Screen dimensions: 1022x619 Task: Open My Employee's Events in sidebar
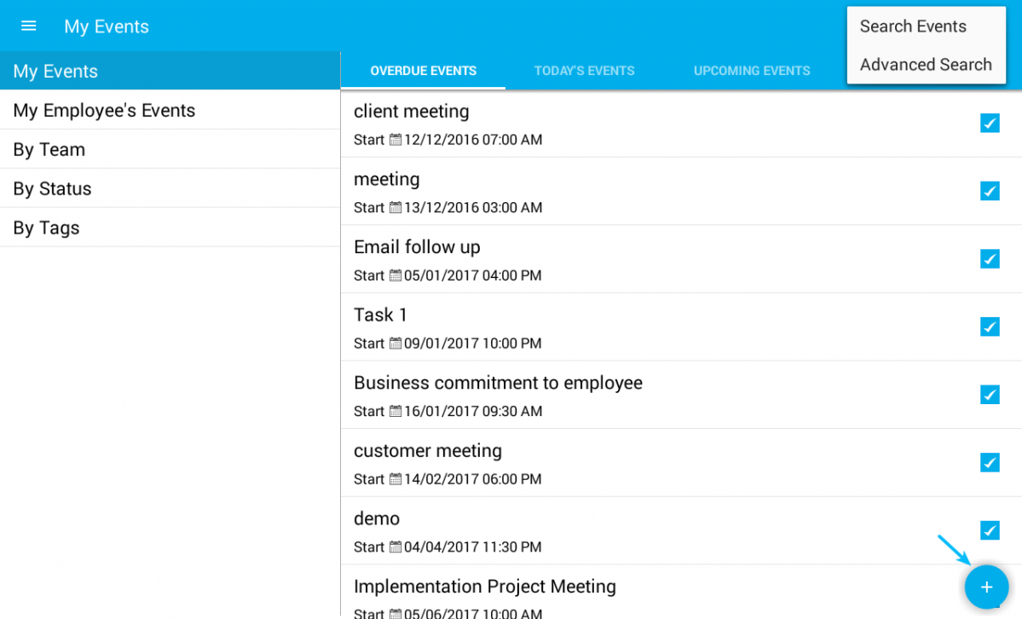click(104, 111)
